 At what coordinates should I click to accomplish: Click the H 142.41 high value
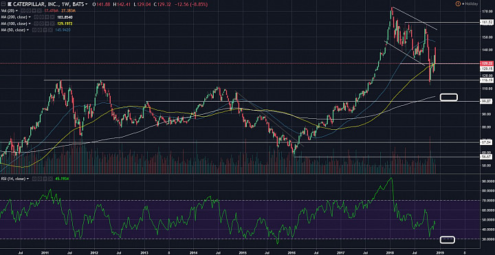click(122, 4)
